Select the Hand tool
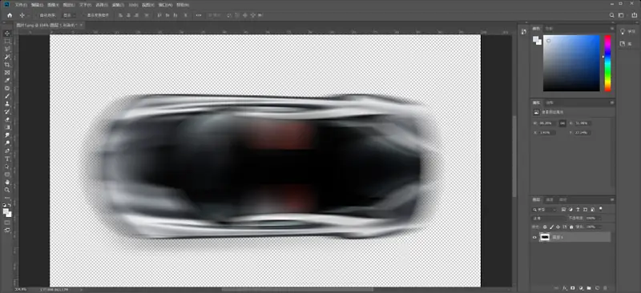Viewport: 641px width, 293px height. pyautogui.click(x=7, y=183)
